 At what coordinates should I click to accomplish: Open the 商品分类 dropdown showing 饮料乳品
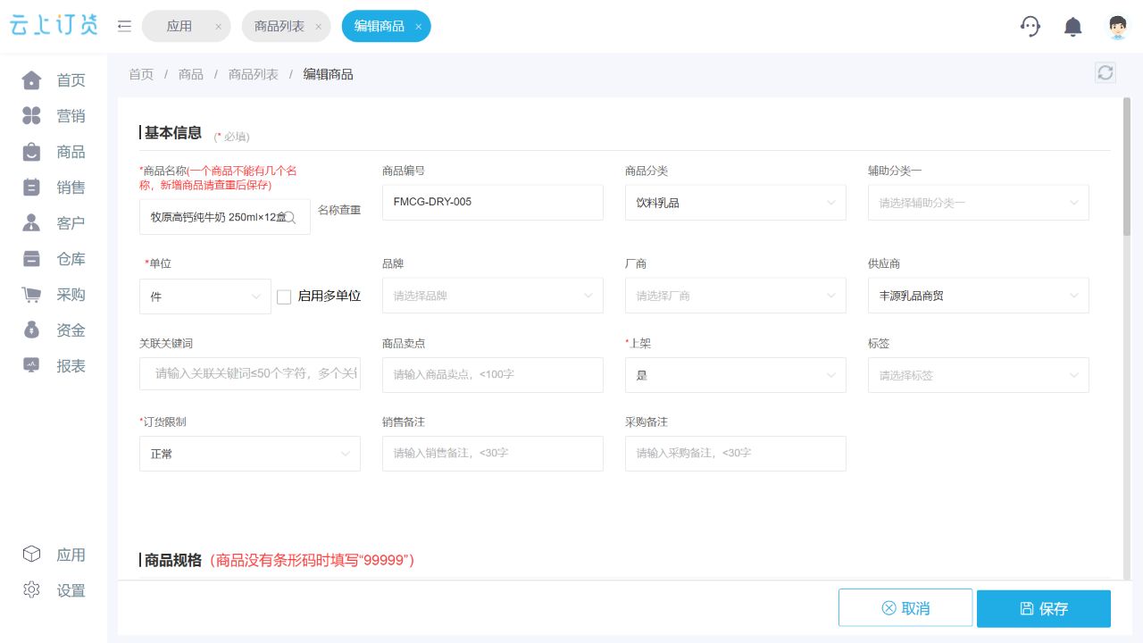coord(736,203)
